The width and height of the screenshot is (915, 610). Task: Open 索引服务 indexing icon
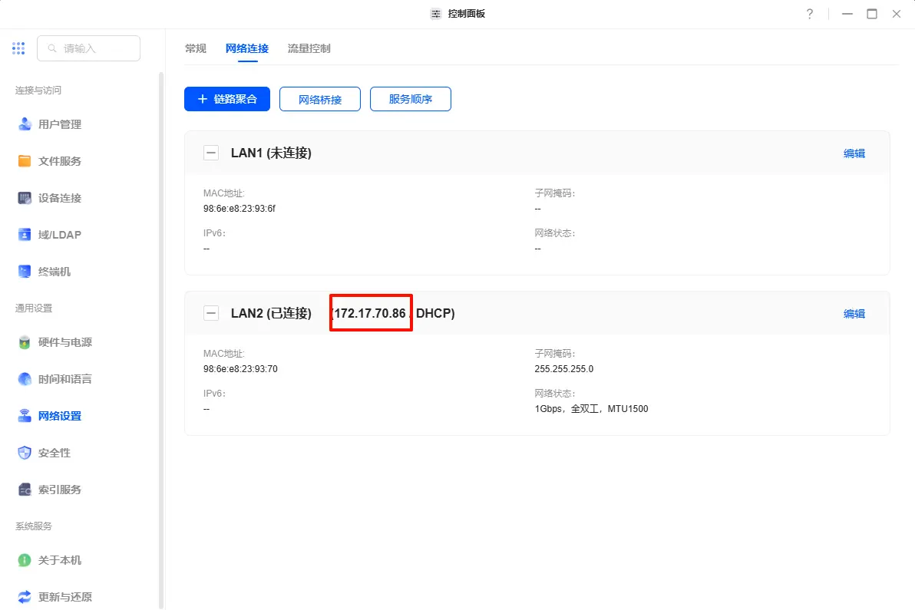25,490
